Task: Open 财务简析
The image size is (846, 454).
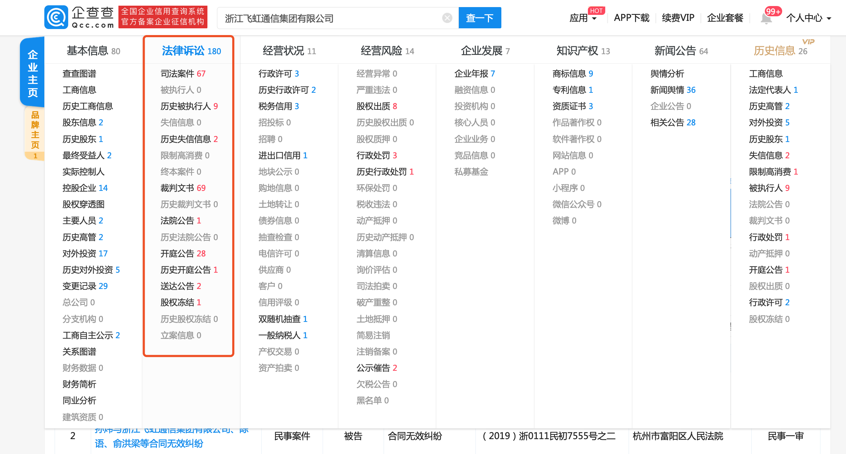Action: 79,384
